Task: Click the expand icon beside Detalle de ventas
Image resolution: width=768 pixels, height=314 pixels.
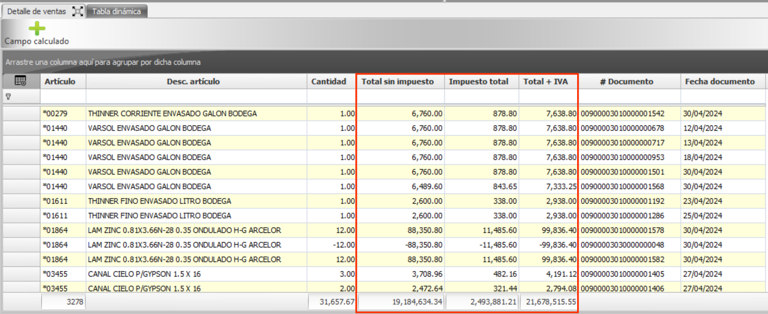Action: [x=77, y=12]
